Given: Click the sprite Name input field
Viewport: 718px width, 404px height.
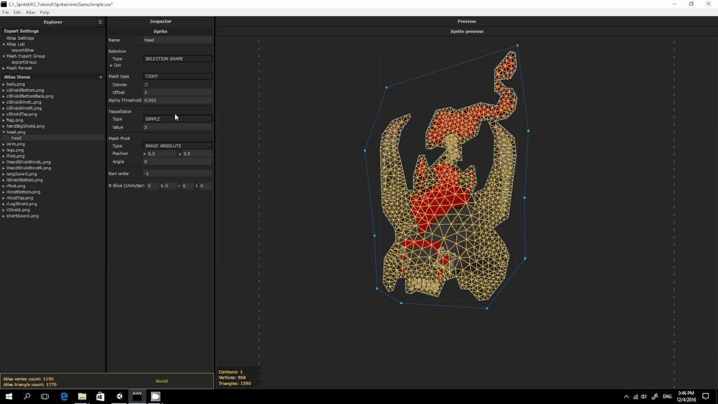Looking at the screenshot, I should point(177,40).
